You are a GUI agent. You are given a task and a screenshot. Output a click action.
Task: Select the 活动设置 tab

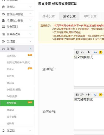(69, 16)
